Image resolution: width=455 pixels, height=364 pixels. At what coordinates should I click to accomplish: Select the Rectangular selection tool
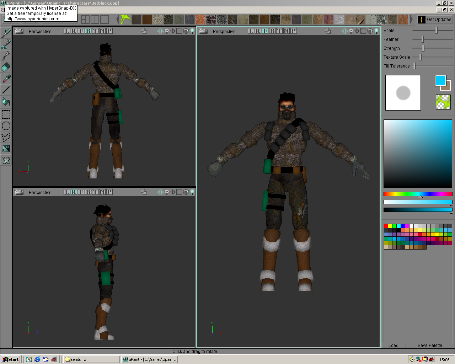[x=5, y=114]
